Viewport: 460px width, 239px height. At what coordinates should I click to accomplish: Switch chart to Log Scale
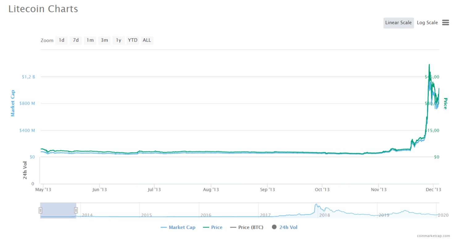(427, 23)
